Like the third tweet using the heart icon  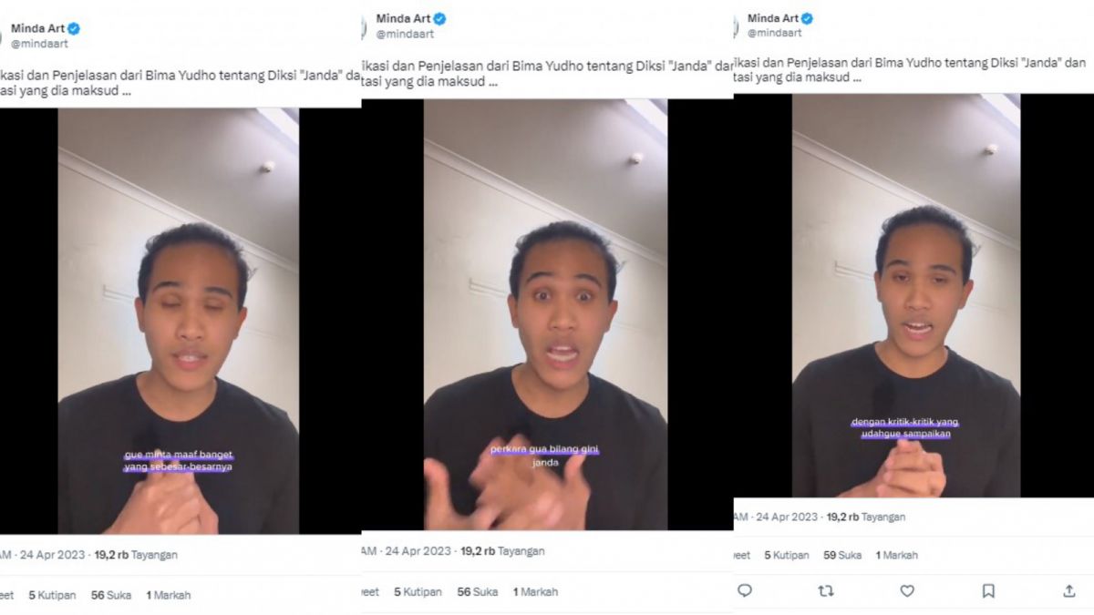coord(908,591)
